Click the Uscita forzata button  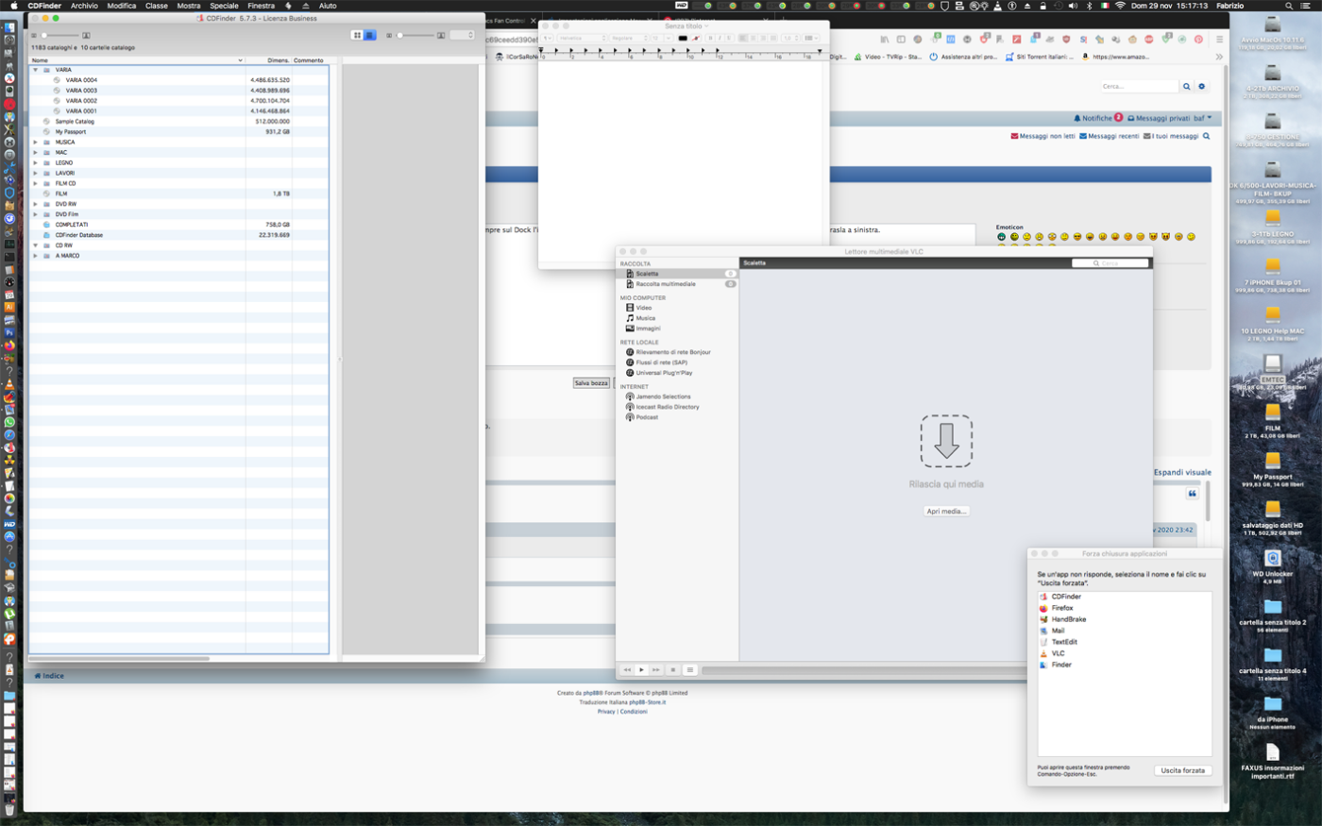1182,770
